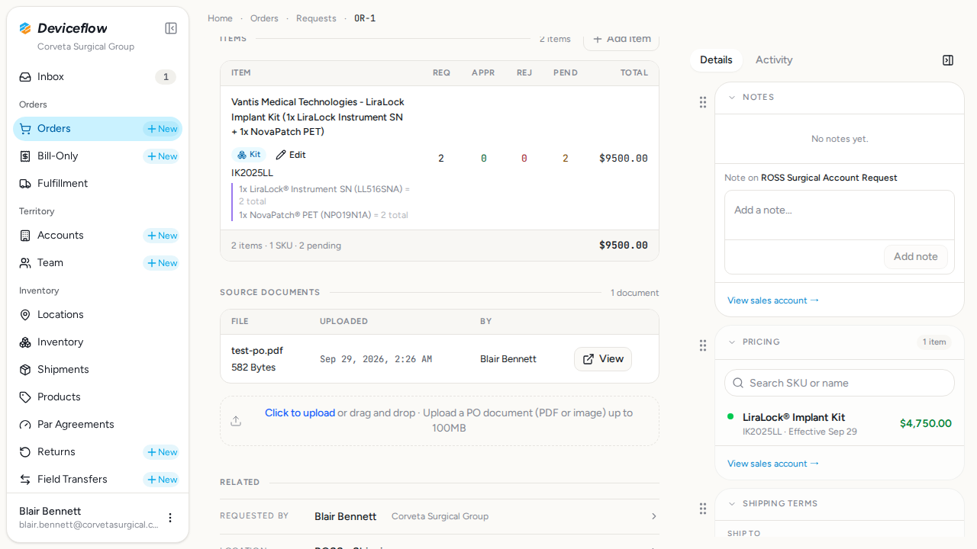Expand the Requested By row chevron

653,516
